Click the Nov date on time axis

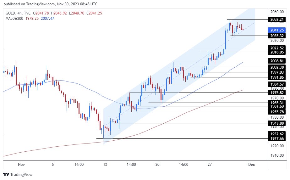click(21, 165)
